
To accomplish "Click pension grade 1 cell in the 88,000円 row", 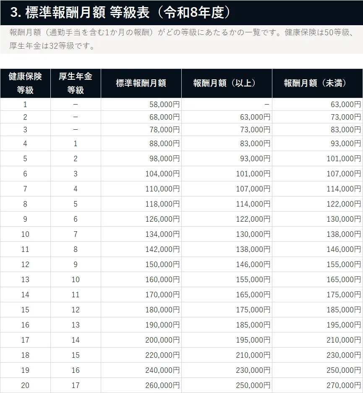I will point(76,143).
